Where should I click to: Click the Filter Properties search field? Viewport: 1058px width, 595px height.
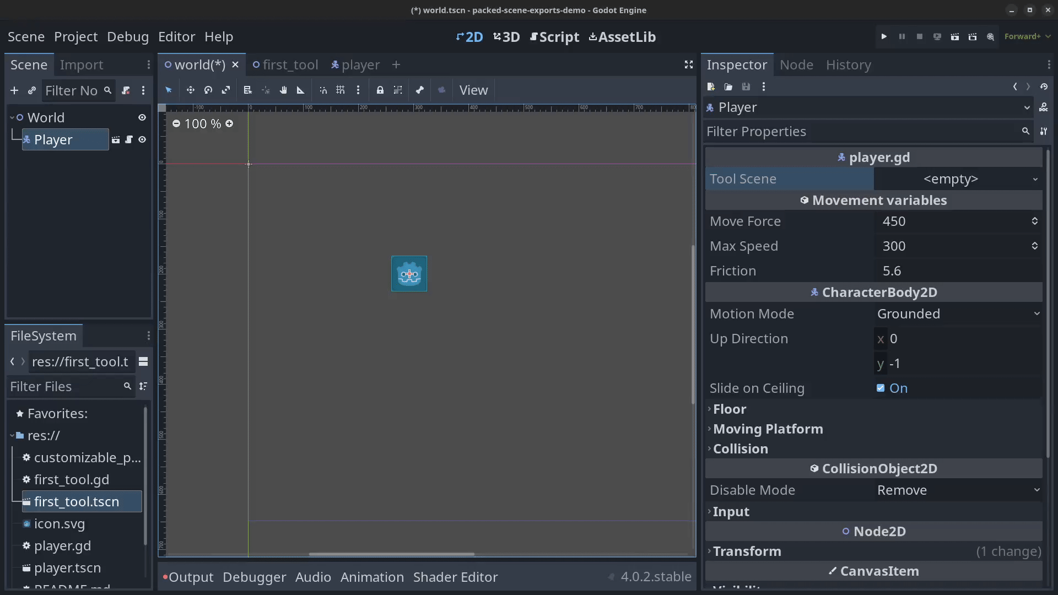862,132
